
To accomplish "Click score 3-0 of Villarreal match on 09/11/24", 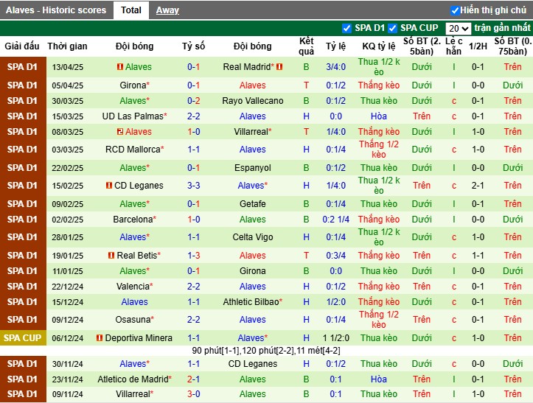I will point(193,394).
